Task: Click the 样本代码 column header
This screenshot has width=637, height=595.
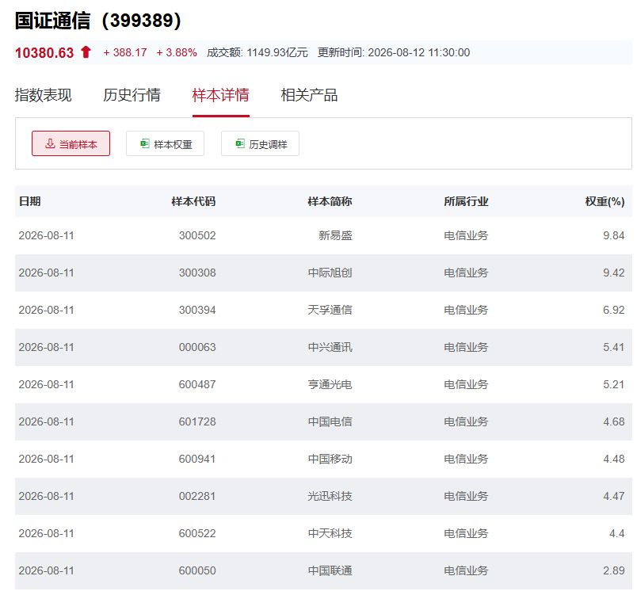Action: (193, 201)
